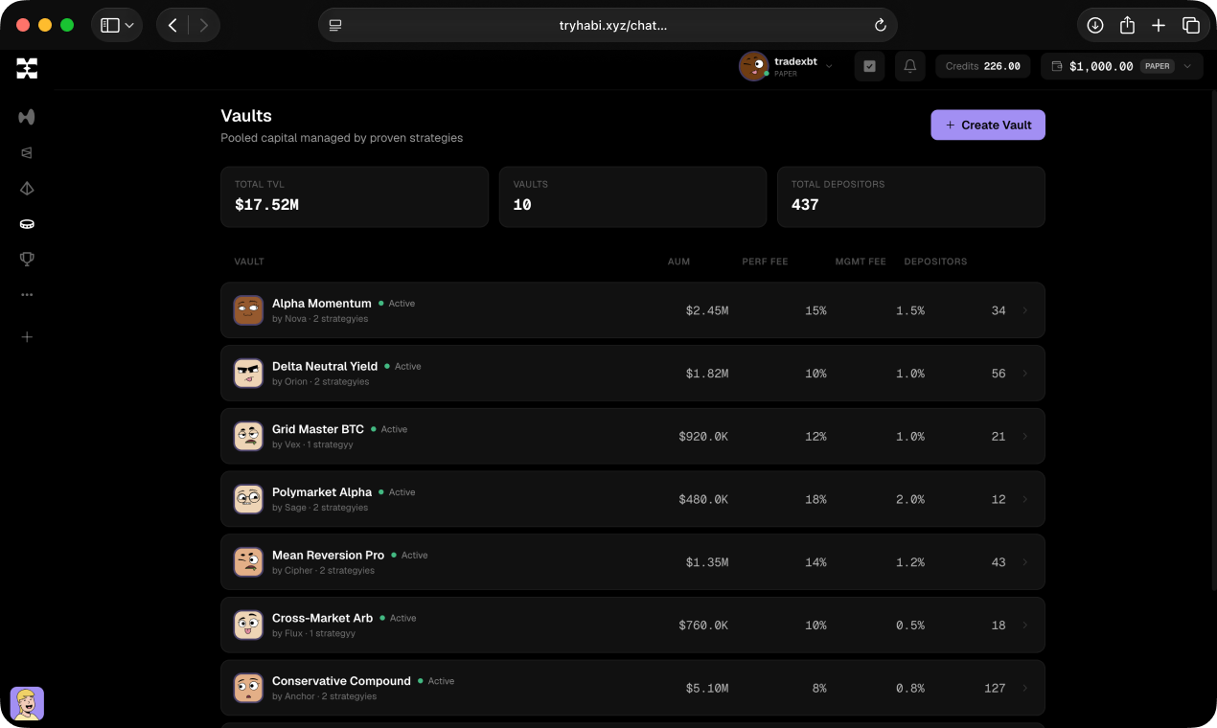Click the $5.10M AUM value
Screen dimensions: 1217x728
pos(707,688)
